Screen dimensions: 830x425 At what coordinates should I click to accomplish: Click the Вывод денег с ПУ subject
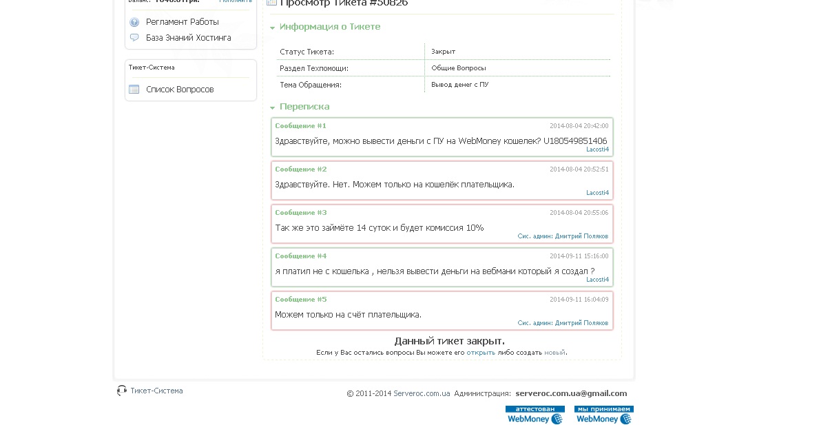[x=459, y=85]
